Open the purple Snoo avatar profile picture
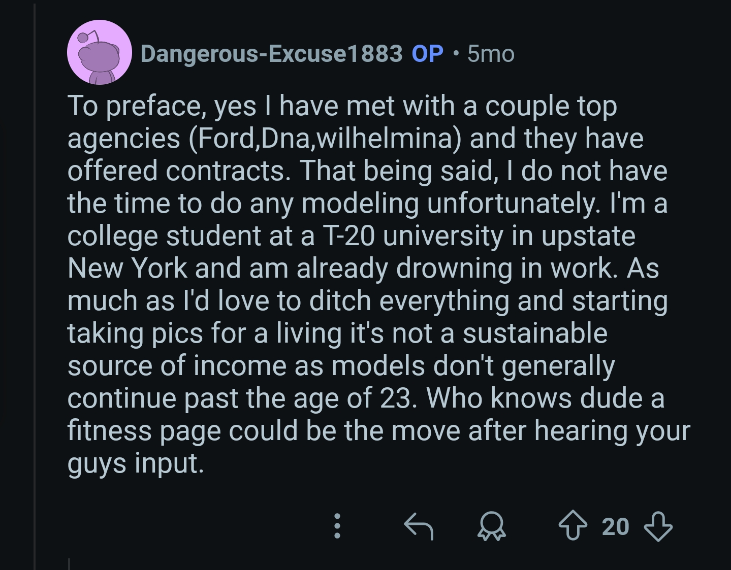 coord(99,52)
